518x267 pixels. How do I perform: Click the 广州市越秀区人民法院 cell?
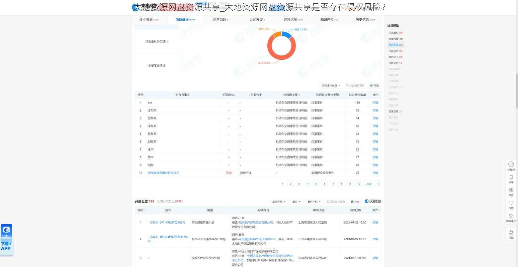pos(313,239)
